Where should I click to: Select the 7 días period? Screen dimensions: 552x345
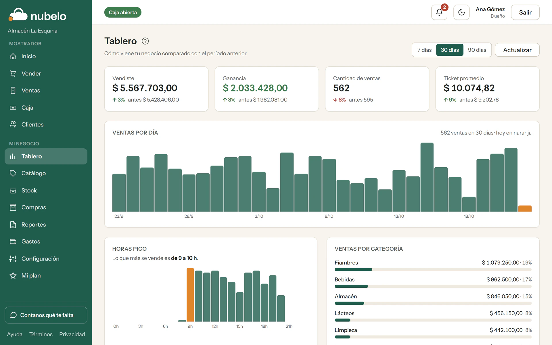(x=424, y=50)
